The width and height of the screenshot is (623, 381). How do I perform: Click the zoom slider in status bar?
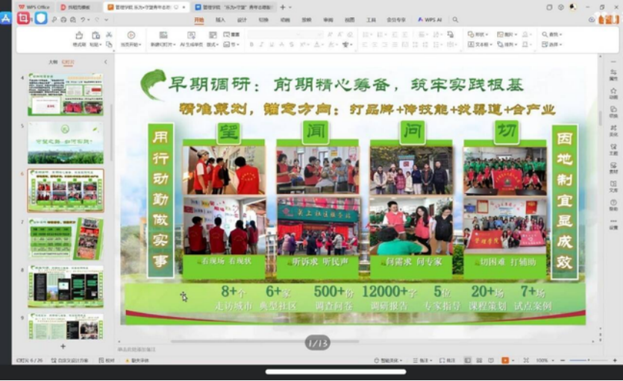[589, 360]
